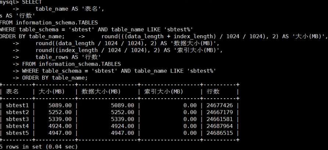Click the sbtest4 table name cell
The image size is (328, 150).
[17, 126]
